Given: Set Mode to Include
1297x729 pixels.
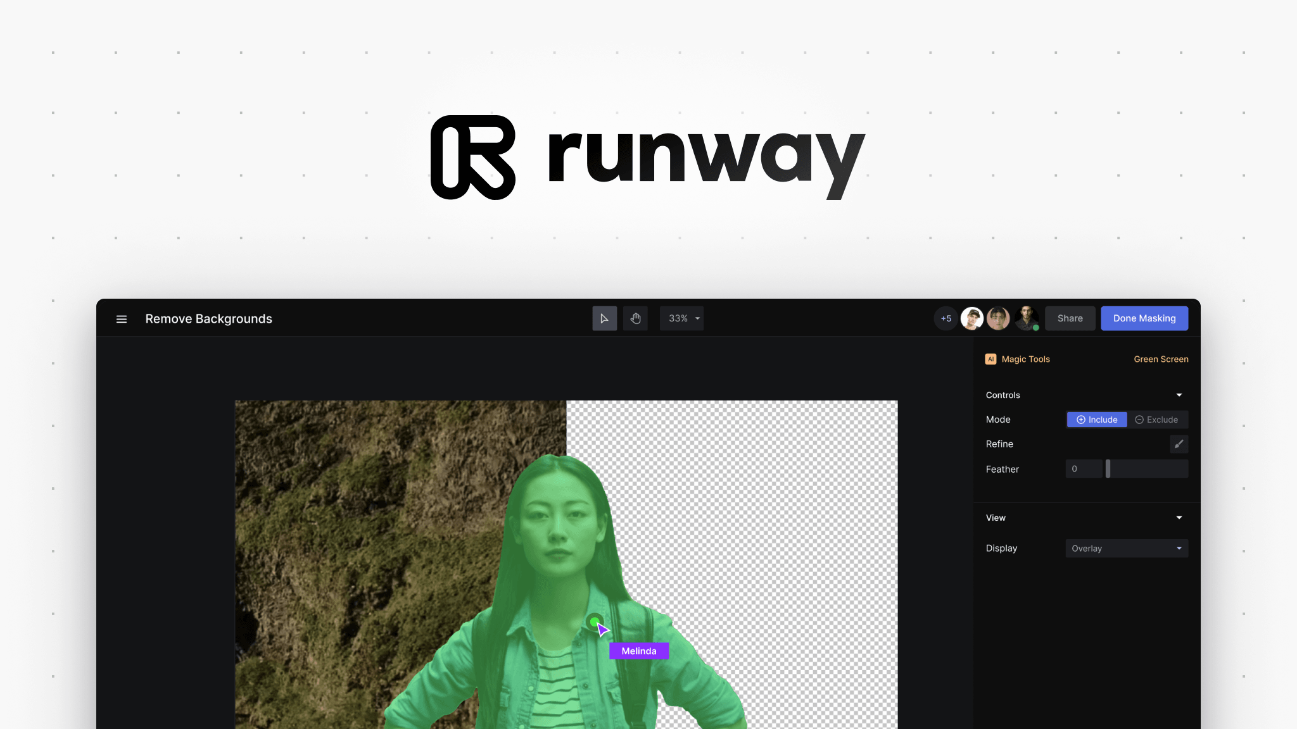Looking at the screenshot, I should click(x=1097, y=420).
